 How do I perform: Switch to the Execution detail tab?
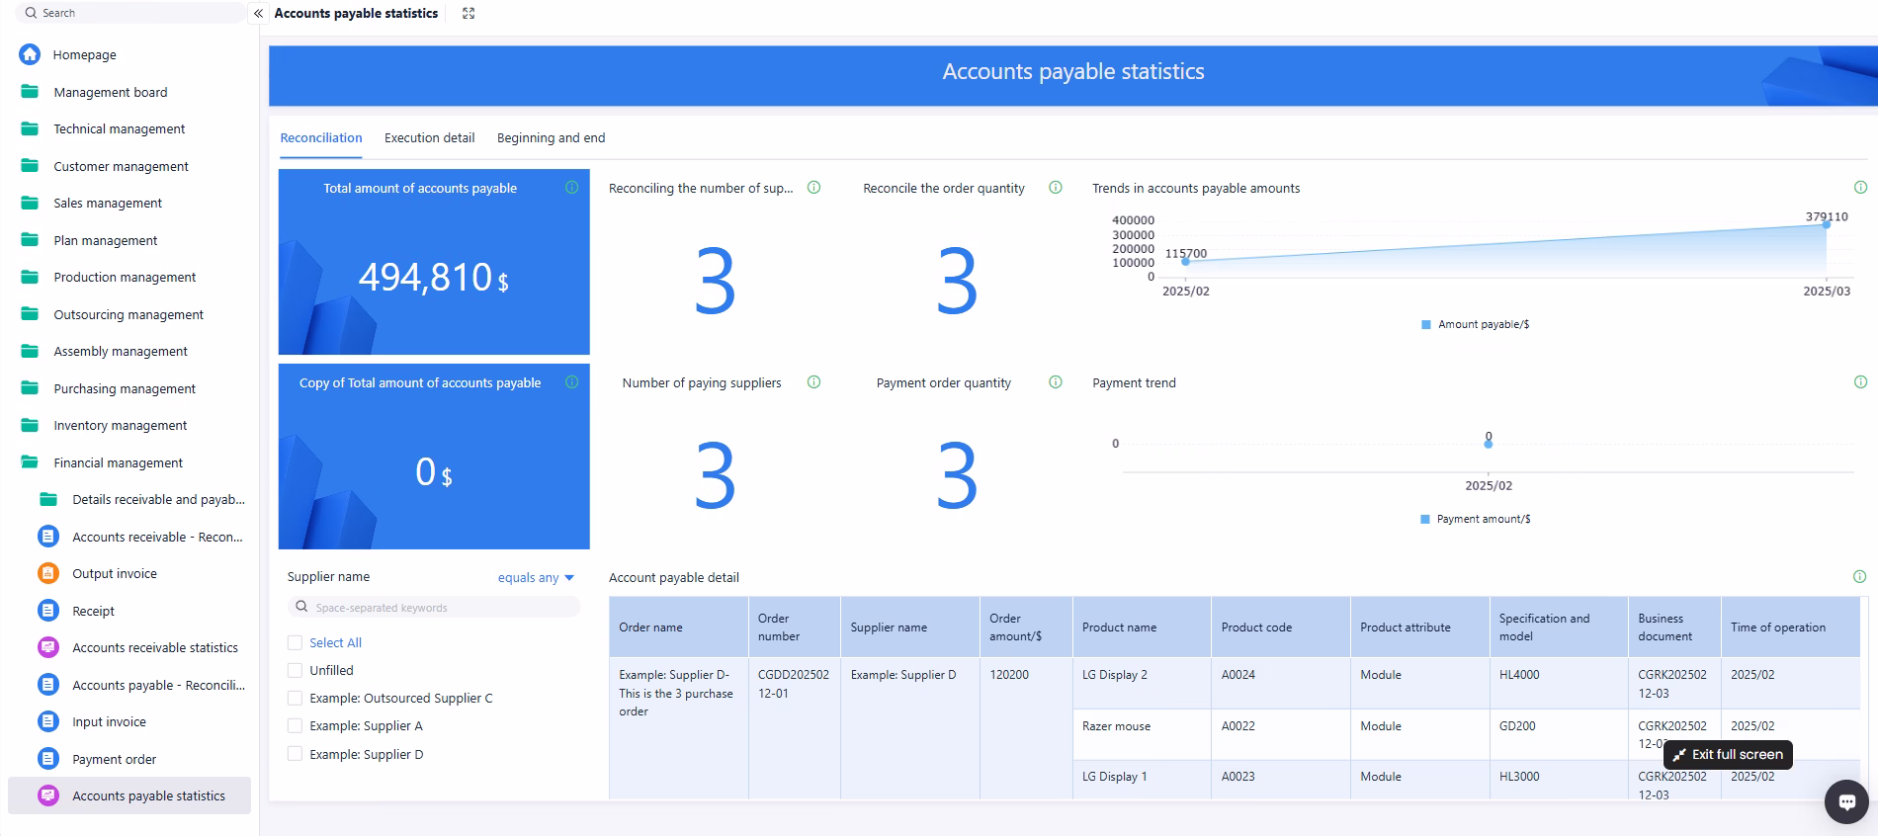point(429,138)
